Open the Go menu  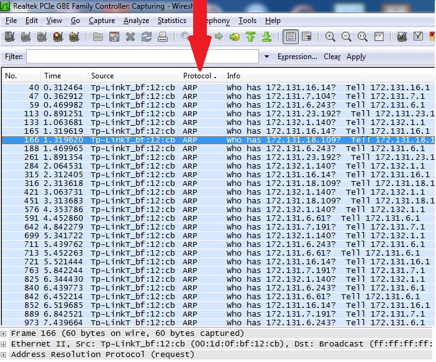coord(75,21)
